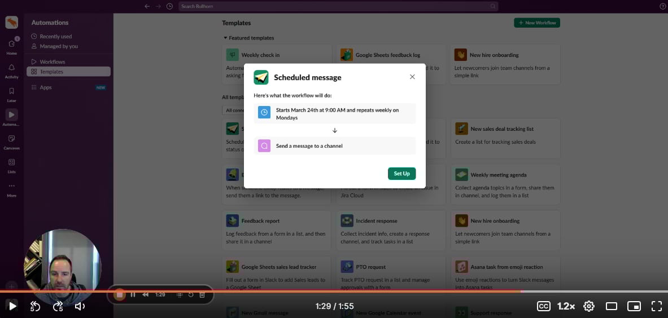
Task: Rewind the video 5 seconds
Action: tap(35, 306)
